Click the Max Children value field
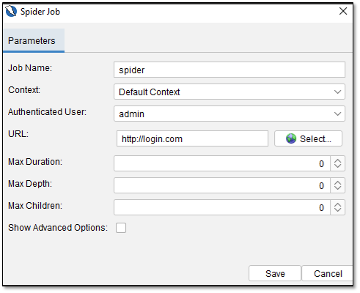The image size is (360, 293). pos(222,207)
